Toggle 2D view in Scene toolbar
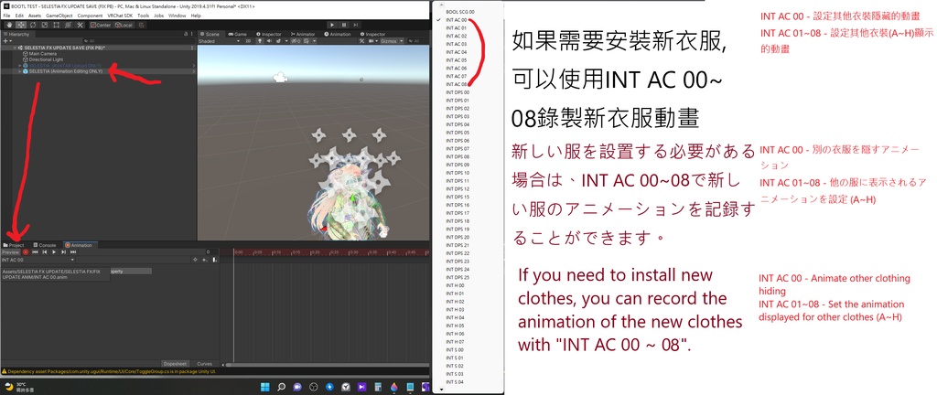937x395 pixels. click(x=248, y=41)
